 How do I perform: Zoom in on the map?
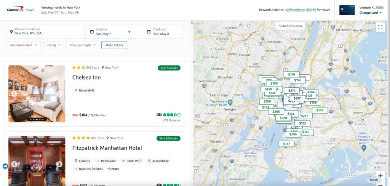(x=380, y=176)
